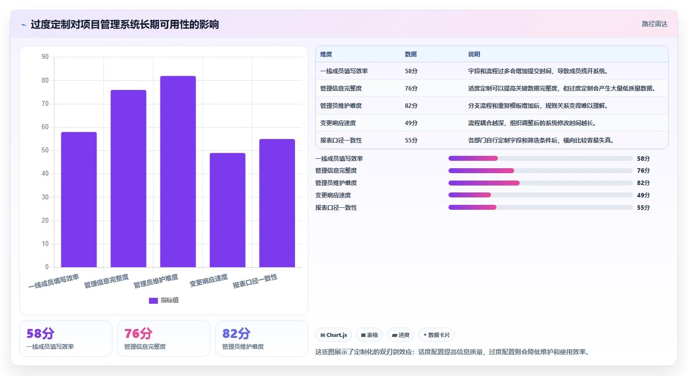Viewport: 688px width, 376px height.
Task: Click the 一线成员填写效率 bar in chart
Action: pyautogui.click(x=79, y=199)
